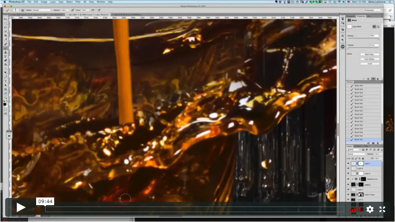Hide Layer 7 visibility eye
The height and width of the screenshot is (222, 395).
pos(348,163)
